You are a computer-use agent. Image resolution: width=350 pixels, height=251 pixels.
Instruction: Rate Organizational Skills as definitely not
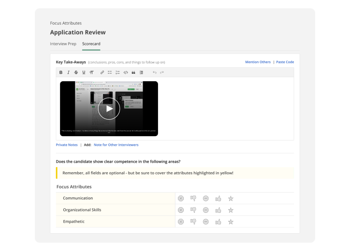181,210
